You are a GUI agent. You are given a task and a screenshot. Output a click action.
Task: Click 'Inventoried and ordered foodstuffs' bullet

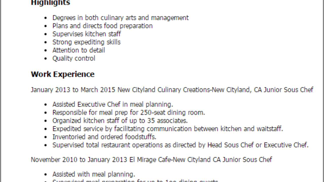click(104, 137)
